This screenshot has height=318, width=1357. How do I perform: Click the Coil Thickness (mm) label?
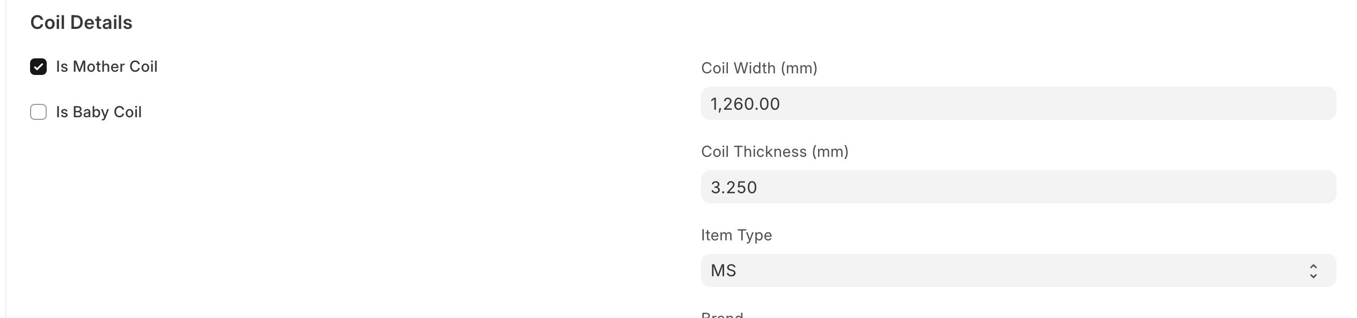775,152
